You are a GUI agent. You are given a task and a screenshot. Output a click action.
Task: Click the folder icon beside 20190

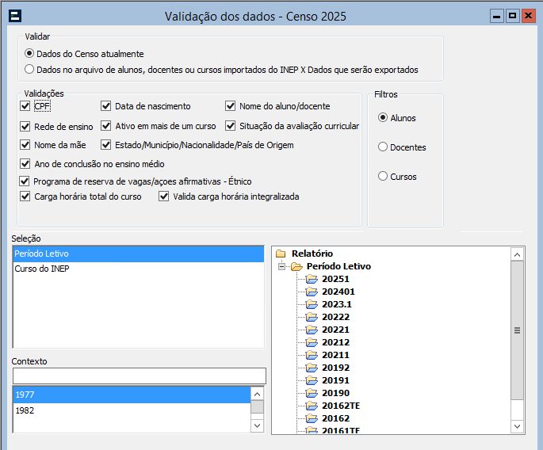point(312,393)
